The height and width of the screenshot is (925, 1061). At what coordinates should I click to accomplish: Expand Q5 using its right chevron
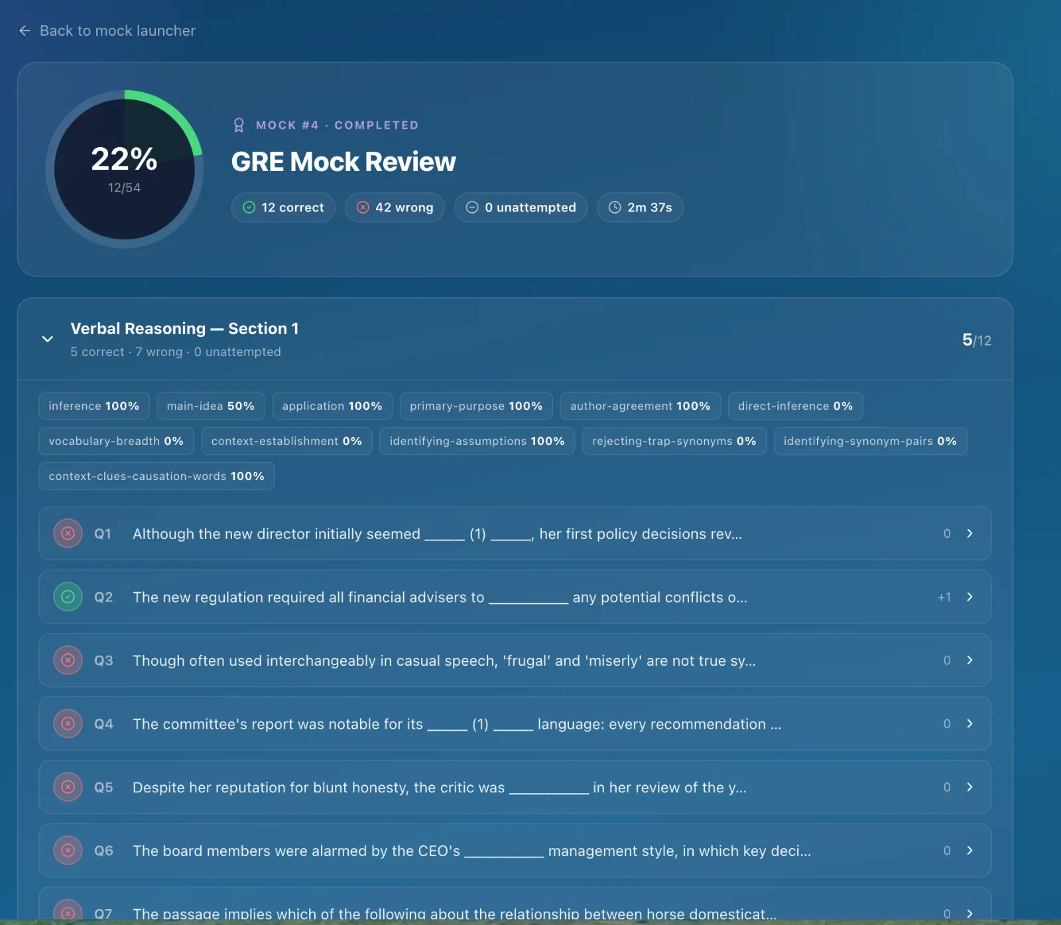click(x=969, y=787)
